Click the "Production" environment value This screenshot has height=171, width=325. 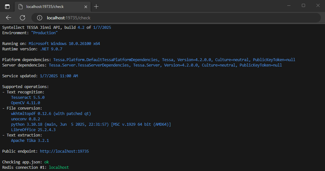coord(44,33)
